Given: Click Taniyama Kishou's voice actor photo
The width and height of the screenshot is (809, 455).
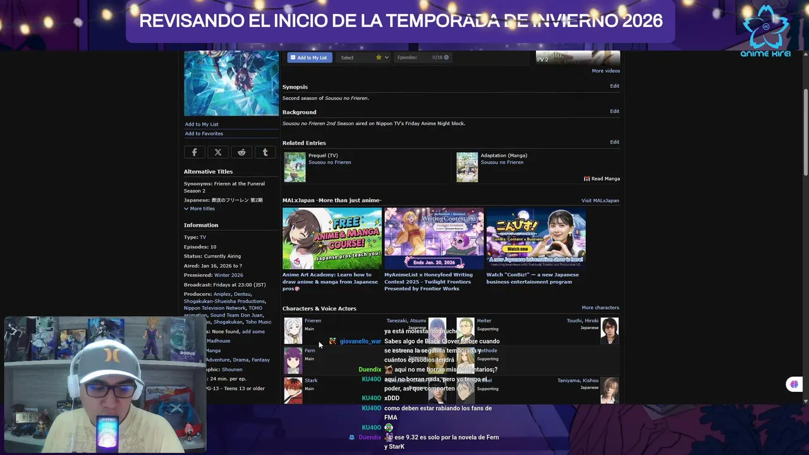Looking at the screenshot, I should [x=609, y=391].
